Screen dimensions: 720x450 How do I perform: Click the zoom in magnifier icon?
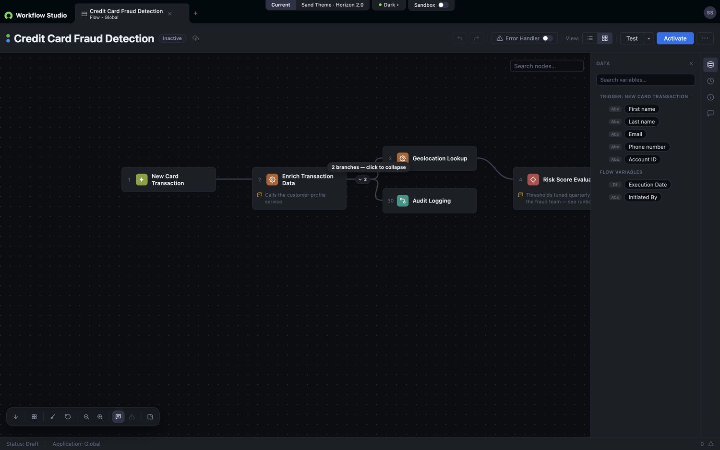point(100,417)
